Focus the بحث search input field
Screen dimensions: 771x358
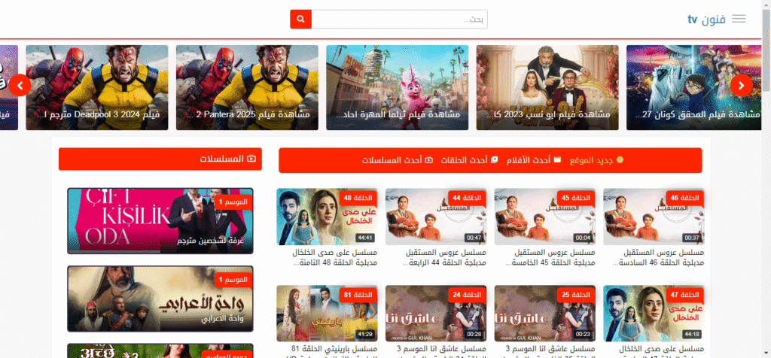click(x=399, y=19)
